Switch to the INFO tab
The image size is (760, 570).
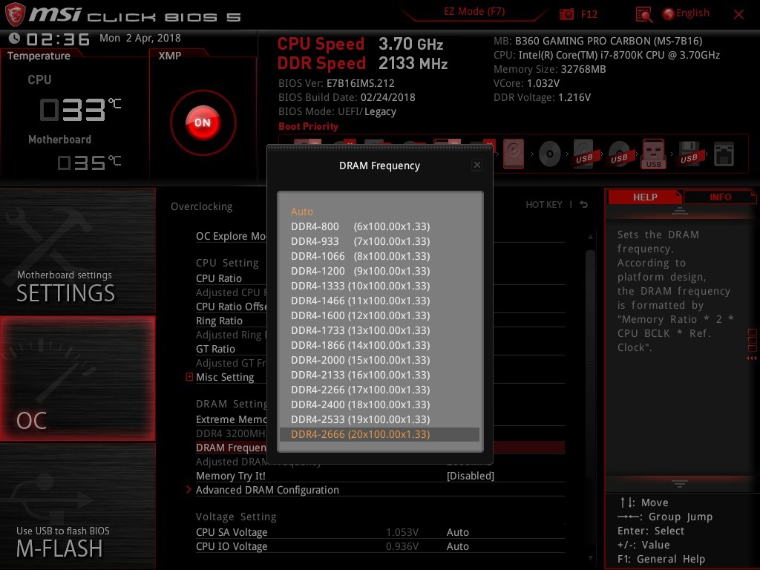point(720,197)
